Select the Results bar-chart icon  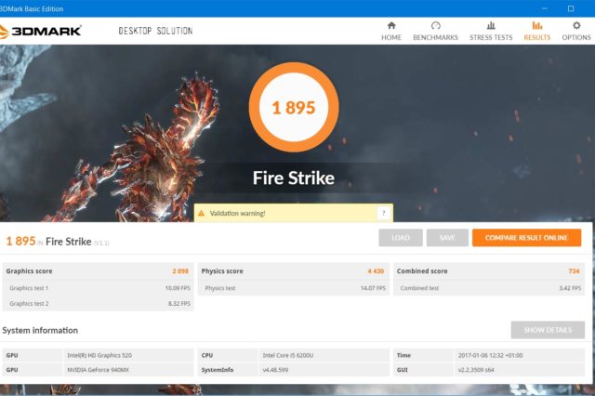537,25
